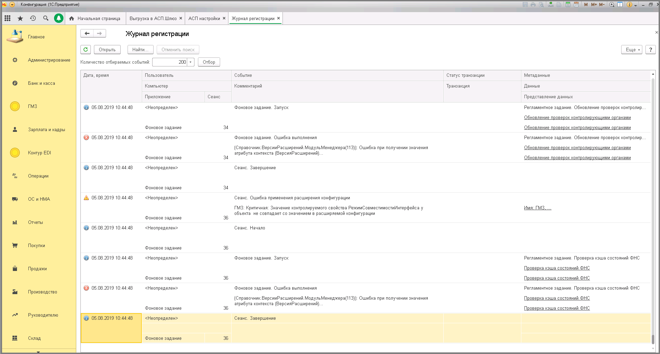Open the Производство section
The image size is (660, 354).
(x=39, y=292)
